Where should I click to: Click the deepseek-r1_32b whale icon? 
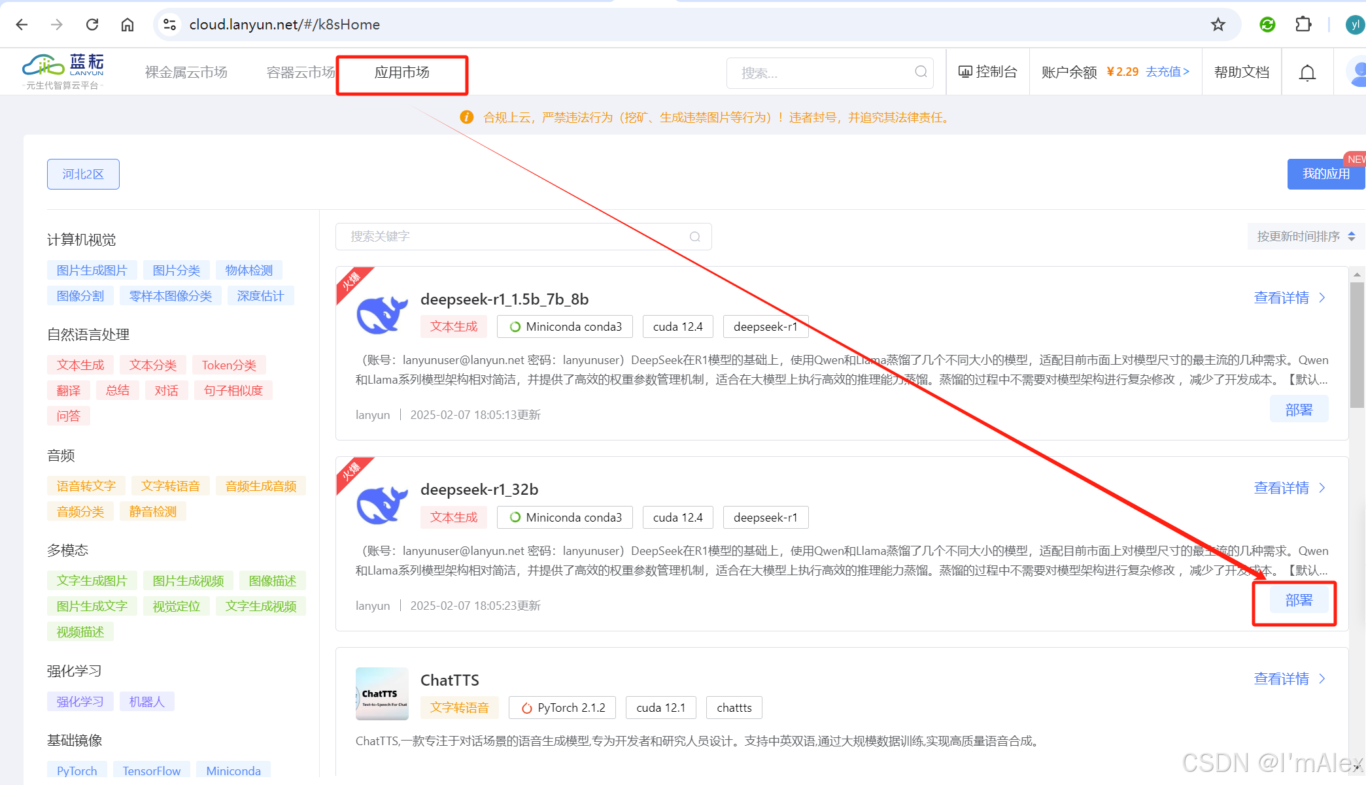click(382, 505)
